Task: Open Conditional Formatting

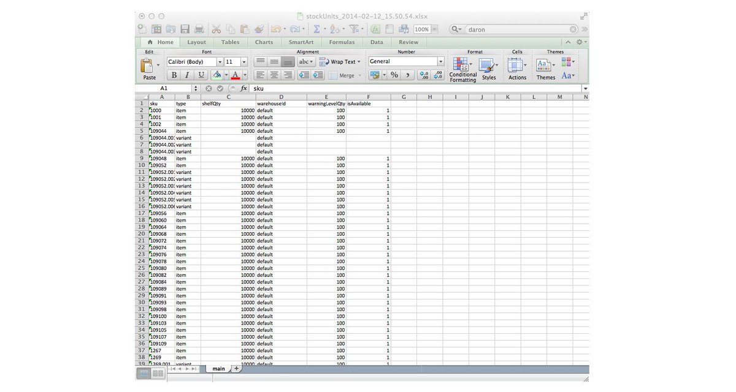Action: (462, 70)
